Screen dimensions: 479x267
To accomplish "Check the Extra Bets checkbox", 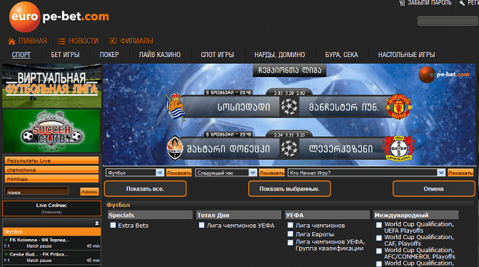I will pyautogui.click(x=113, y=225).
